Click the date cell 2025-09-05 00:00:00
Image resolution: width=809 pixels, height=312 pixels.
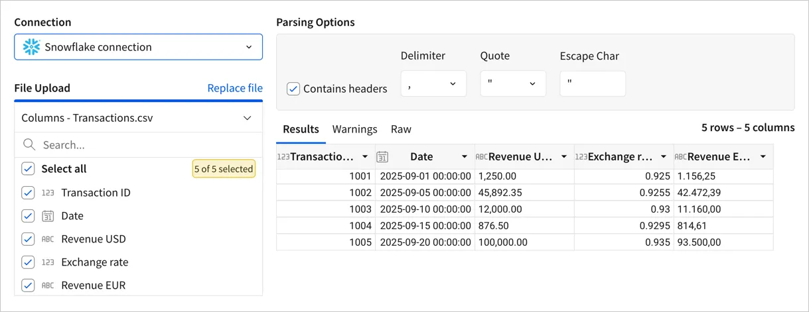pos(425,193)
